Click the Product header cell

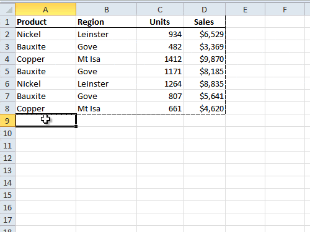click(45, 22)
